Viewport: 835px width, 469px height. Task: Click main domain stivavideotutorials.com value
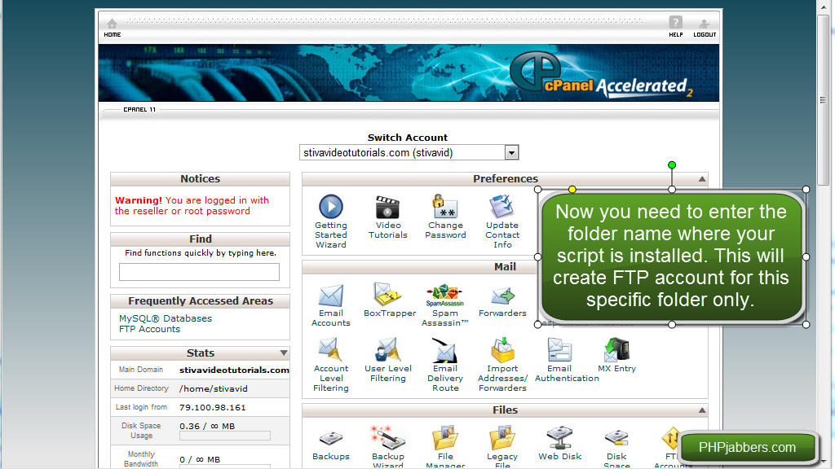(x=234, y=370)
